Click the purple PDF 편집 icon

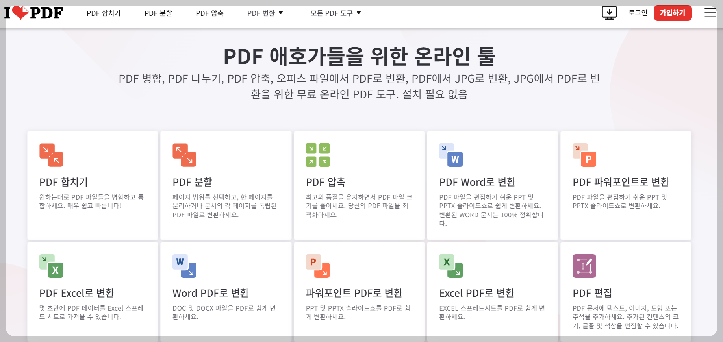coord(584,266)
